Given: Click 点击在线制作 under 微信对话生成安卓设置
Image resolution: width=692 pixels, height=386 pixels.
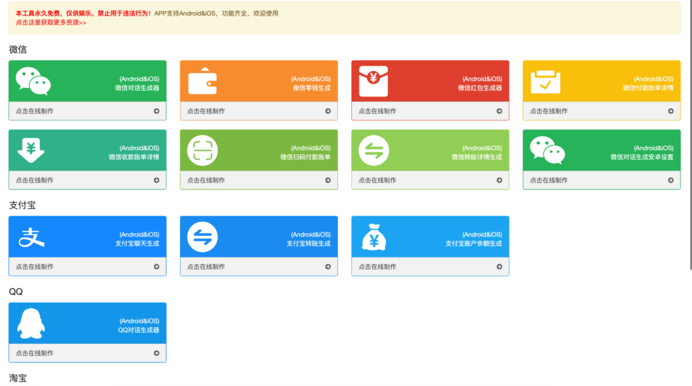Looking at the screenshot, I should (x=549, y=180).
